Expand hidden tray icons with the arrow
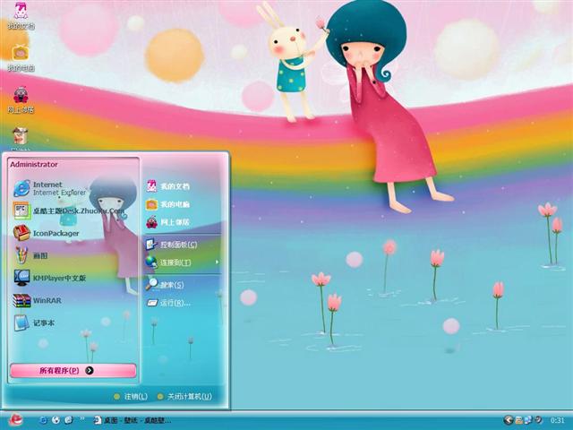This screenshot has height=430, width=573. click(x=508, y=420)
